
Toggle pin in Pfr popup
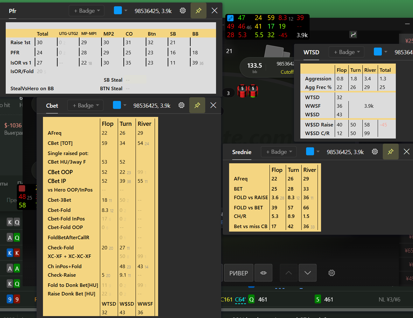pyautogui.click(x=199, y=10)
